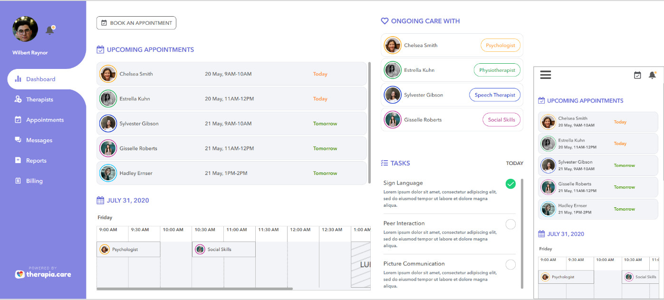
Task: Open Hadley Ernser's 1PM-2PM appointment row
Action: pyautogui.click(x=231, y=173)
